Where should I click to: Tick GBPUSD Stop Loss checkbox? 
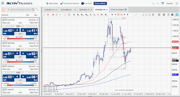[x=4, y=49]
